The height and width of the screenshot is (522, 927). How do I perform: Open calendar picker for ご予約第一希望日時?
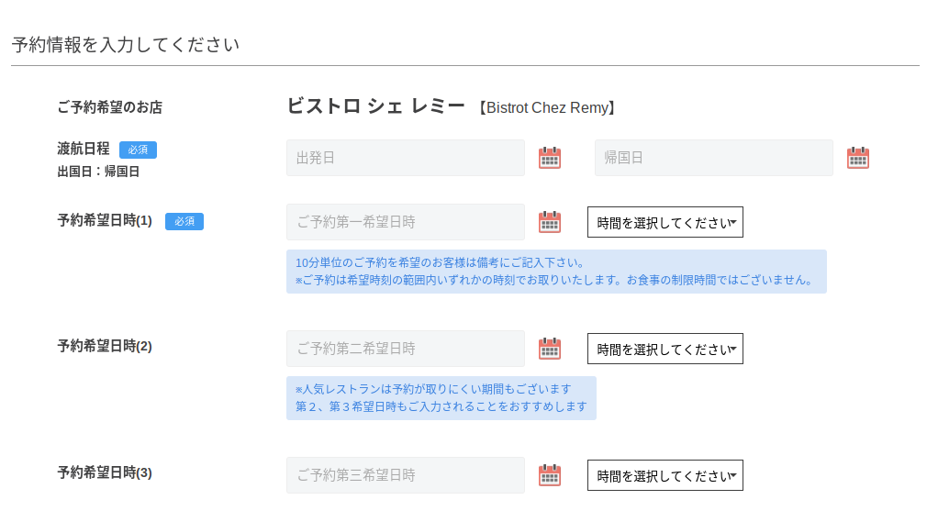point(549,222)
